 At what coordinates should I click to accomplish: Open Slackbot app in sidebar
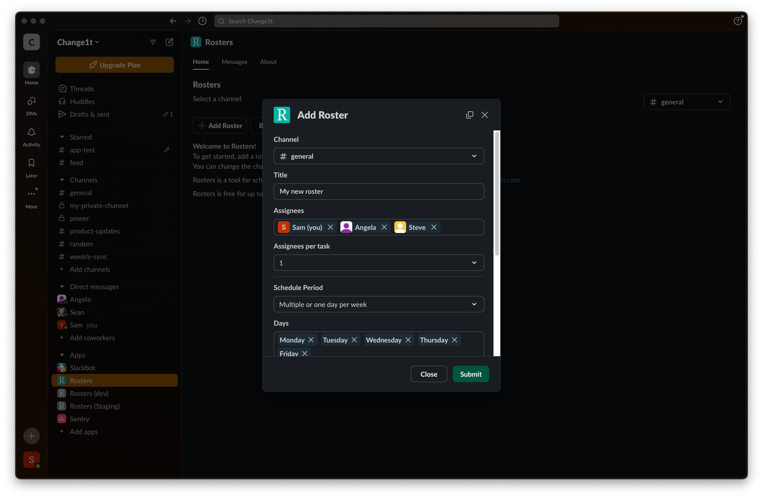point(115,368)
